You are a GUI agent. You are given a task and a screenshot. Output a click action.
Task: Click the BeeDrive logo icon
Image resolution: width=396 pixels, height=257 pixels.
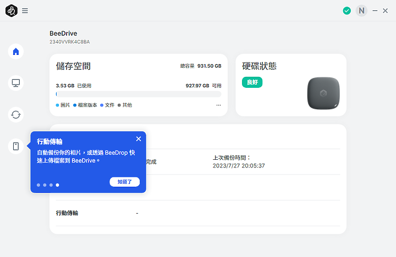pyautogui.click(x=12, y=10)
